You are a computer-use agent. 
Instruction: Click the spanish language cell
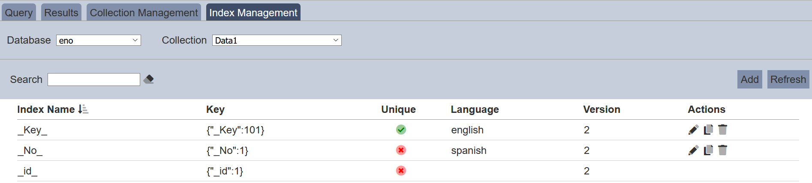(469, 151)
